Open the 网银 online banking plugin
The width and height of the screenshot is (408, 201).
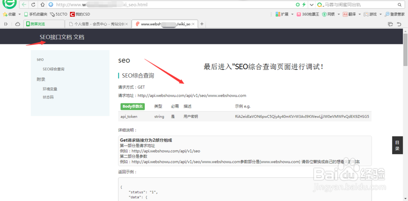(328, 14)
